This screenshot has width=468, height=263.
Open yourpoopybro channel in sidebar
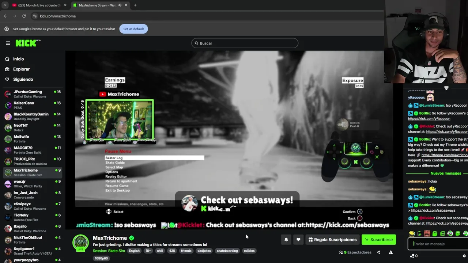click(33, 260)
